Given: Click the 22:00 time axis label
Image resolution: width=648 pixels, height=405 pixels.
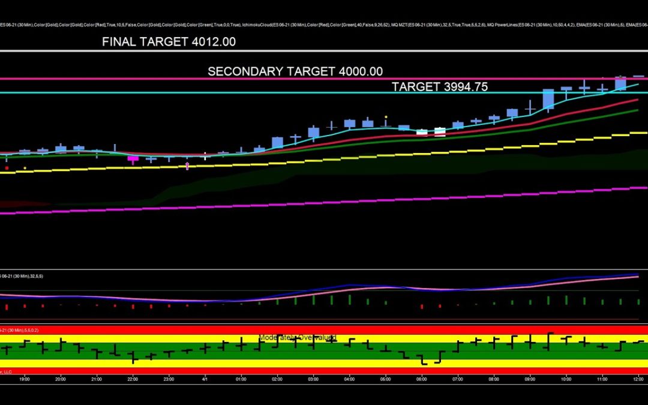Looking at the screenshot, I should point(133,379).
